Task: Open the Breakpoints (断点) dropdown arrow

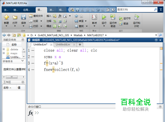Action: (94, 26)
